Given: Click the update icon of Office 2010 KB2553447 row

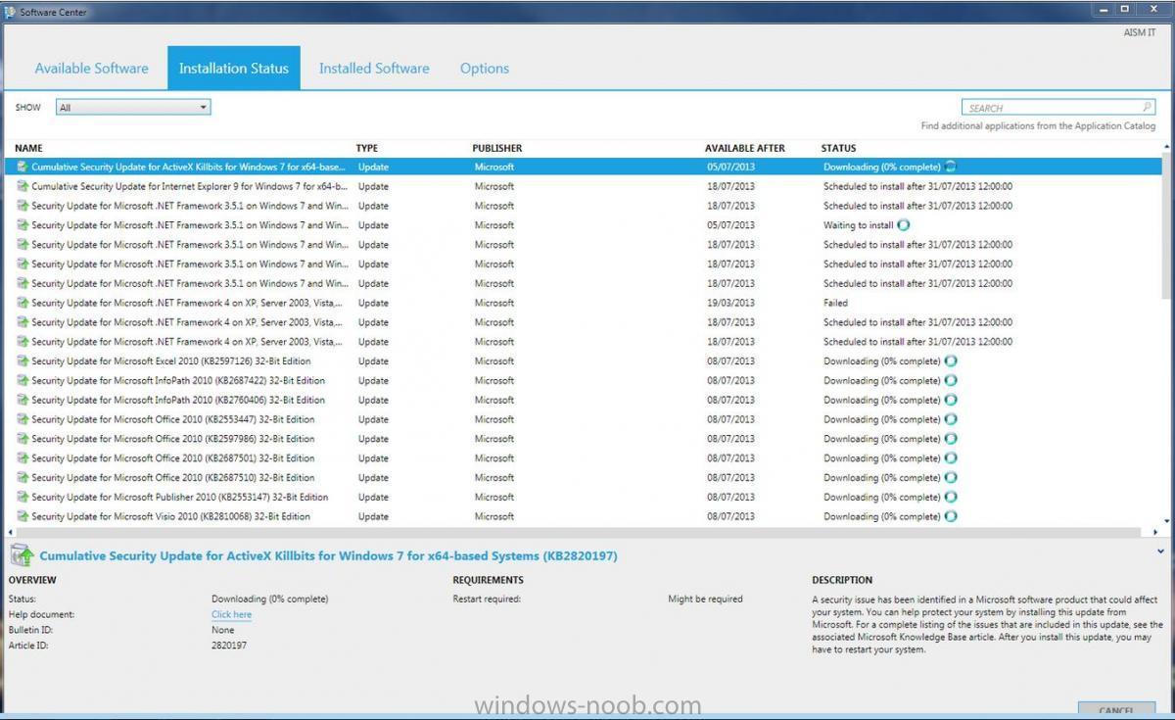Looking at the screenshot, I should tap(23, 419).
